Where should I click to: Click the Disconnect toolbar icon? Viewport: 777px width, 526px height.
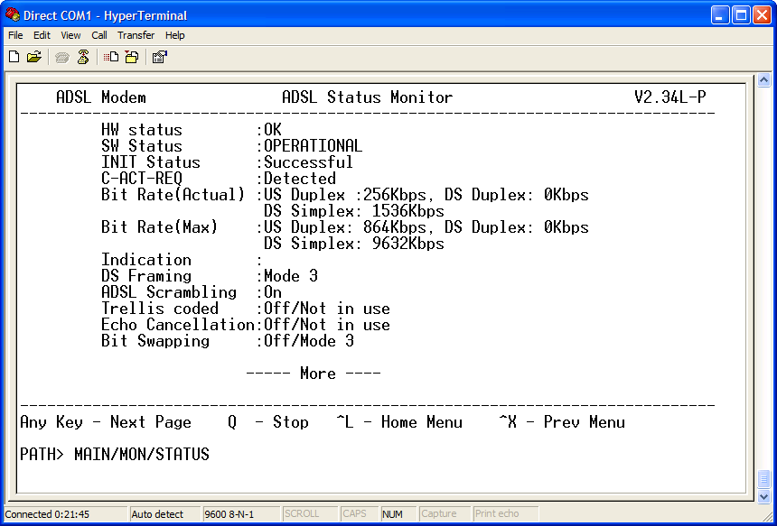pos(83,57)
